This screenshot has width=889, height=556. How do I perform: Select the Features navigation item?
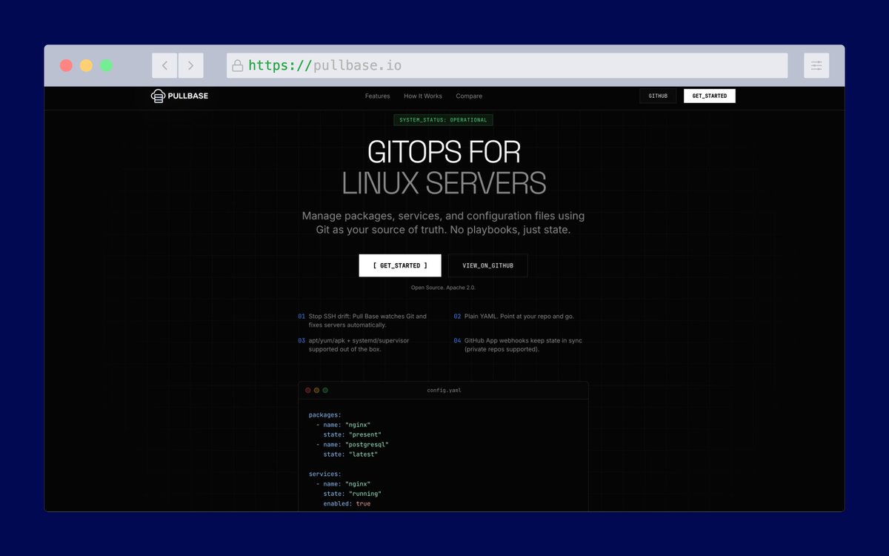[377, 96]
